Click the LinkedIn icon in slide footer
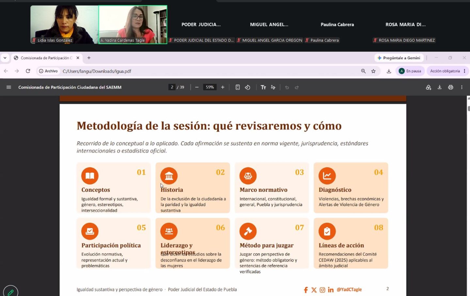Viewport: 470px width, 296px height. click(x=331, y=290)
